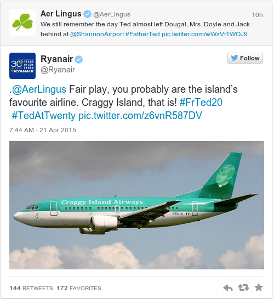The height and width of the screenshot is (299, 274).
Task: Click the 10h timestamp on Aer Lingus tweet
Action: 257,15
